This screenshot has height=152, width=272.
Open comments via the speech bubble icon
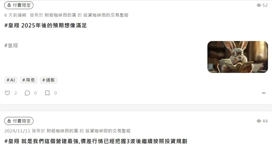pyautogui.click(x=27, y=93)
